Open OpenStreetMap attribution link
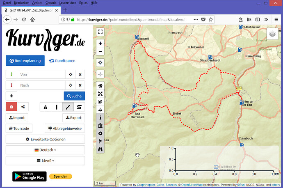 pos(192,185)
